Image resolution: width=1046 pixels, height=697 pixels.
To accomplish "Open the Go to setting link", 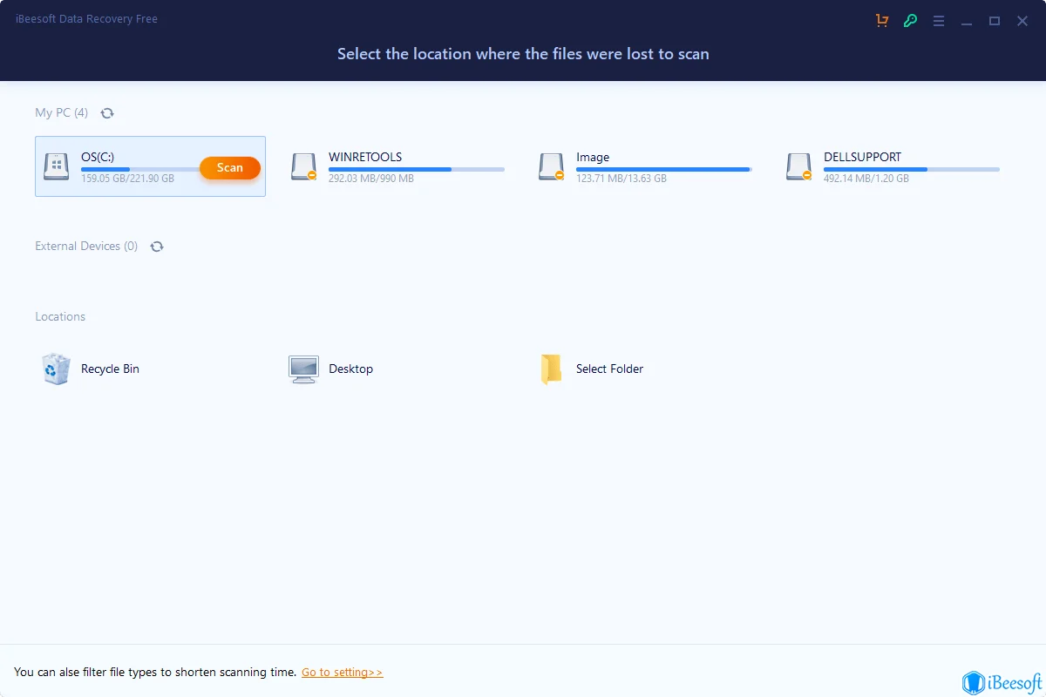I will click(343, 673).
